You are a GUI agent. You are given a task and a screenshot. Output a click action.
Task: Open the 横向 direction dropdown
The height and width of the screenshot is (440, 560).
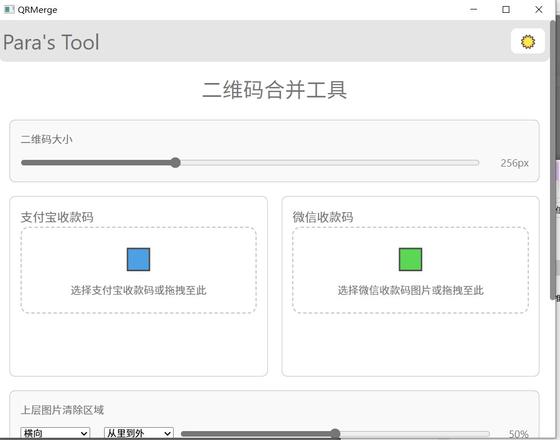click(x=55, y=433)
